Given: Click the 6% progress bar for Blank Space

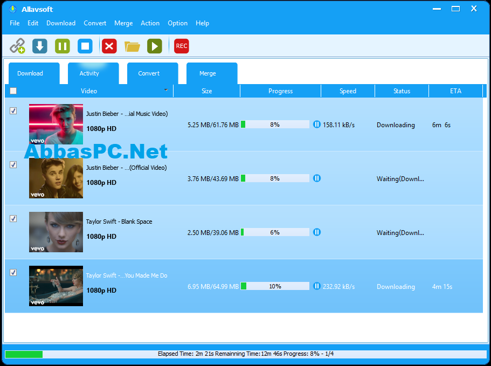Looking at the screenshot, I should pyautogui.click(x=275, y=232).
